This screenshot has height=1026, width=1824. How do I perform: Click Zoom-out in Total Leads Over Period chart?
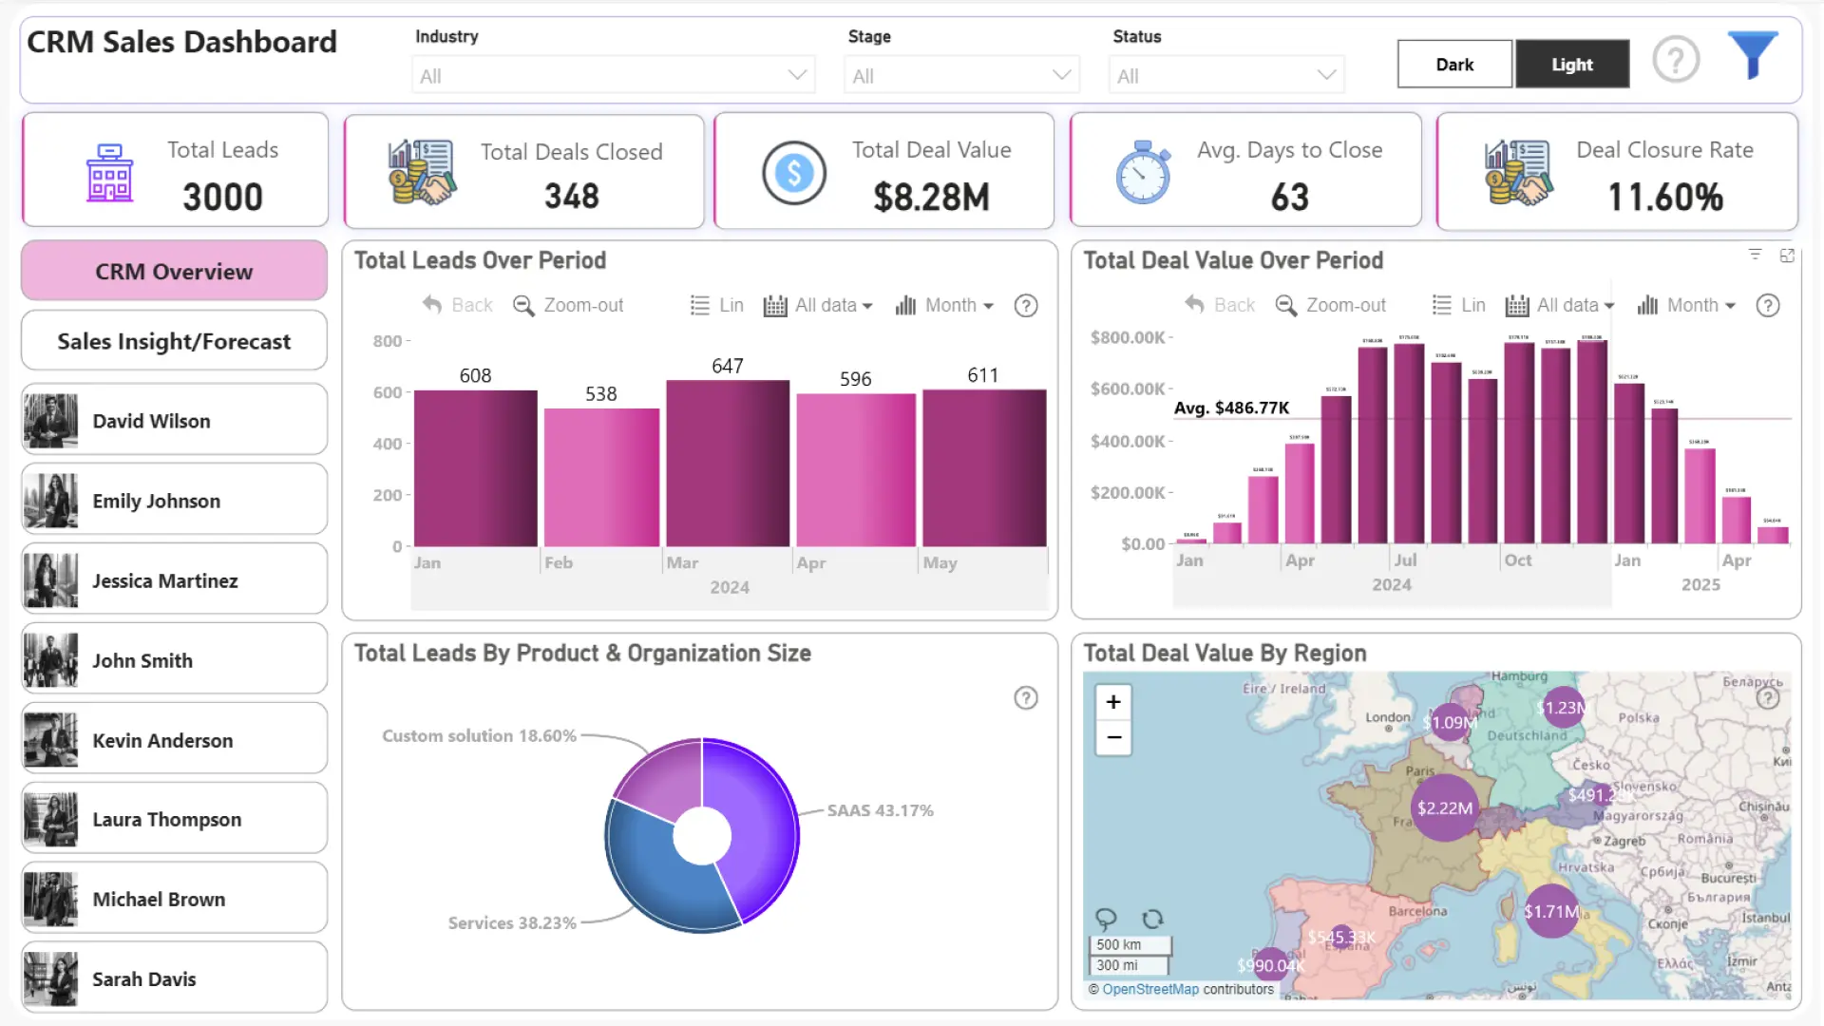(568, 305)
